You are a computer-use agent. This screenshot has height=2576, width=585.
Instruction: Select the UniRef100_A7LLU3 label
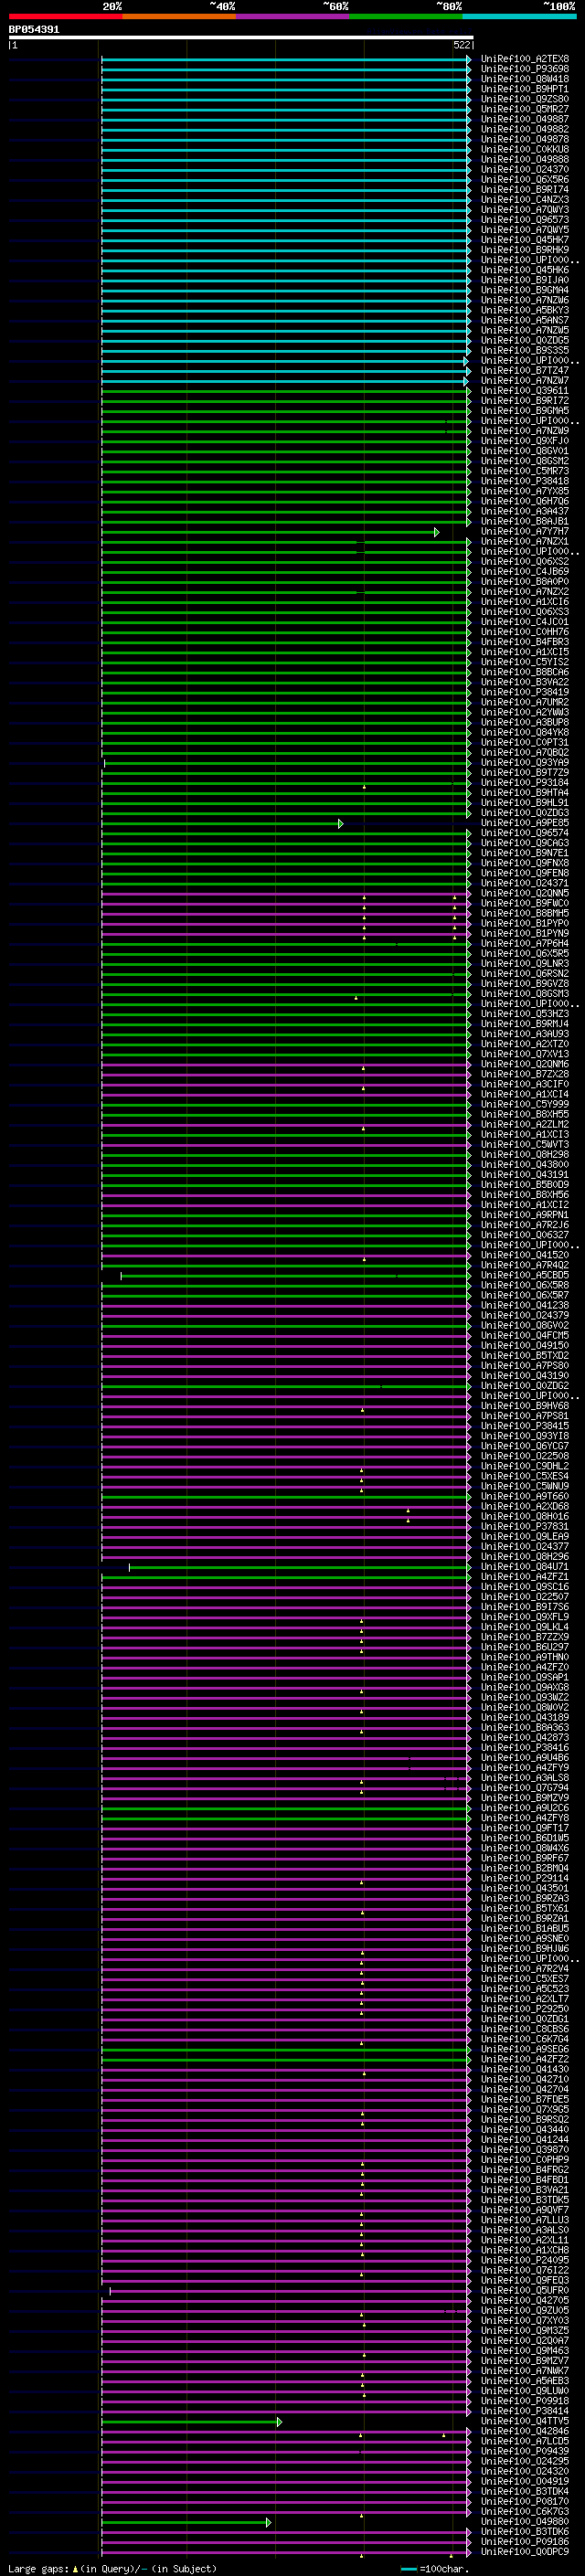coord(524,2220)
